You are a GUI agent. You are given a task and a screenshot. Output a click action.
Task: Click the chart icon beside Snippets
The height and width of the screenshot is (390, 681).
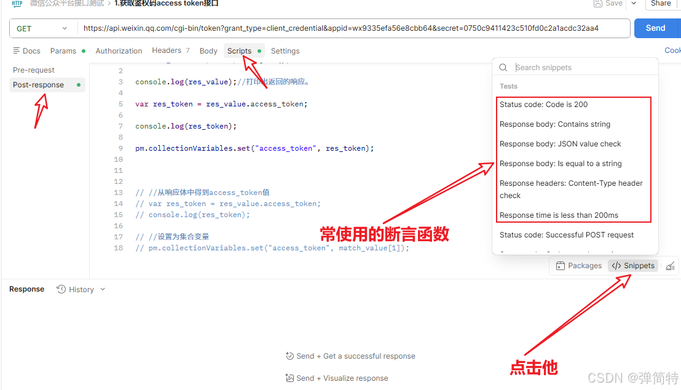coord(671,266)
